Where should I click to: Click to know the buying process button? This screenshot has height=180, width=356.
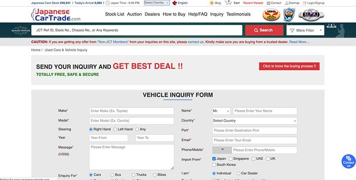pyautogui.click(x=289, y=66)
